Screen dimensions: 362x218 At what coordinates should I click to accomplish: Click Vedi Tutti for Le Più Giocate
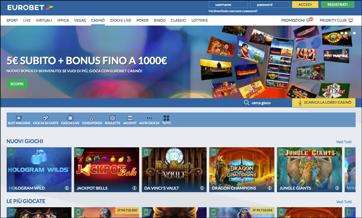pos(344,202)
